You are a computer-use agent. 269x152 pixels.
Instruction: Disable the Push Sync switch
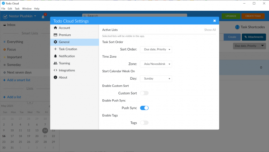point(144,108)
